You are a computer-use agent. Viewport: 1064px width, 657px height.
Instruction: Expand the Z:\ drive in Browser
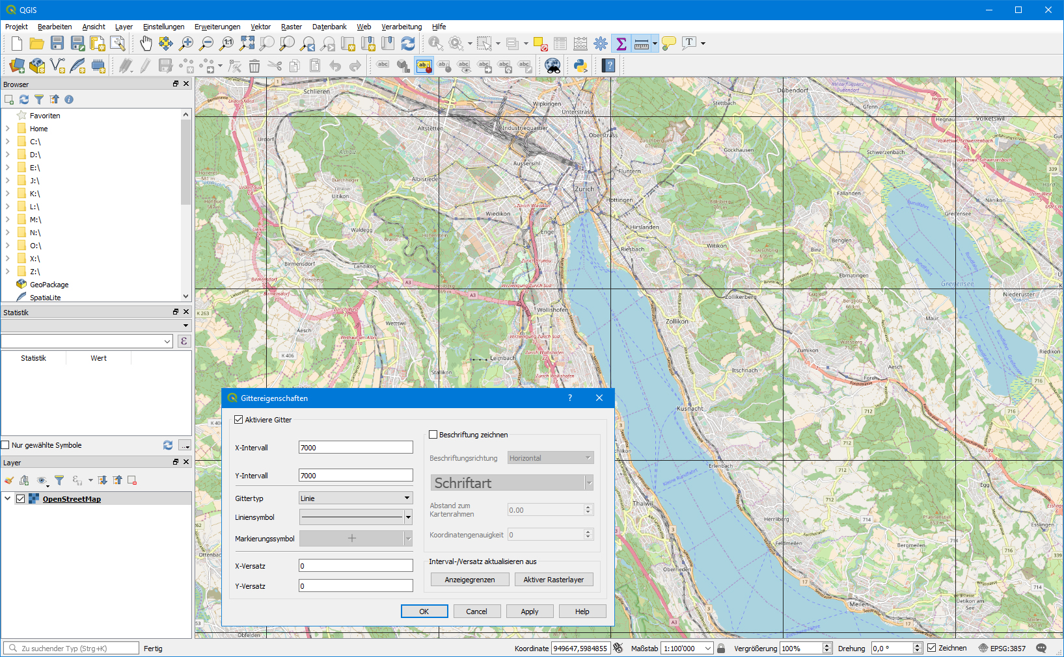[x=8, y=272]
